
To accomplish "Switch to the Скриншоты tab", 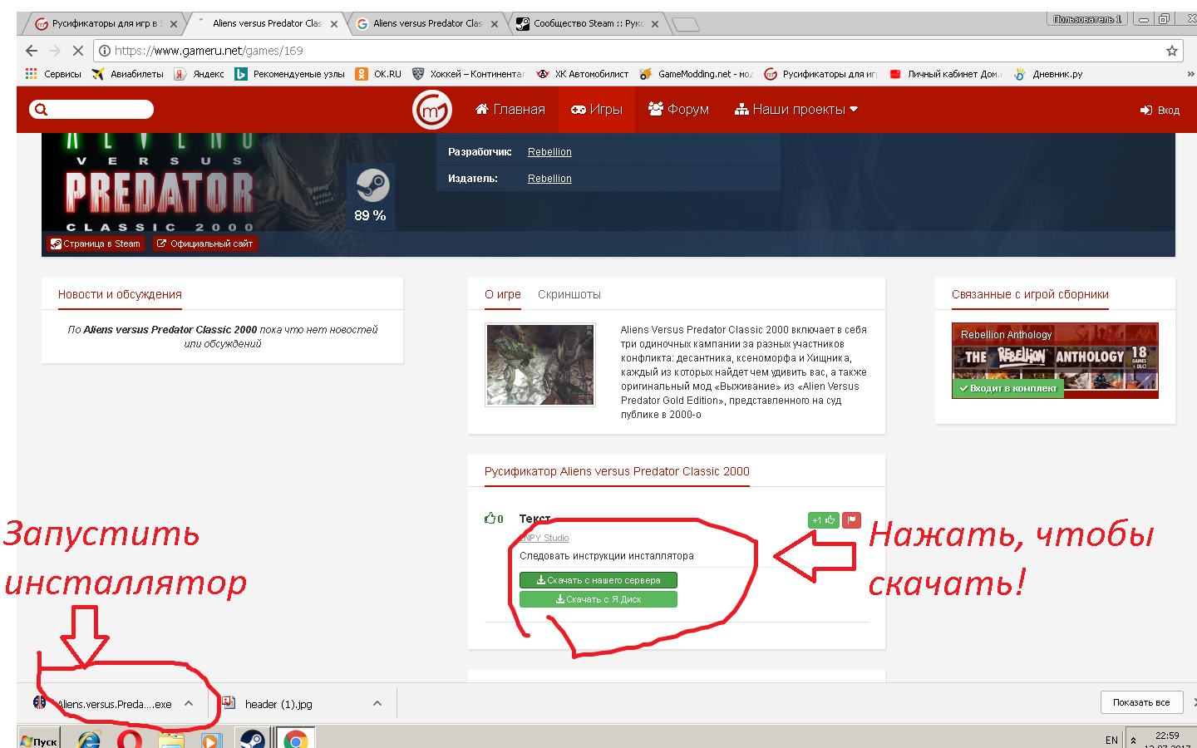I will [x=569, y=294].
